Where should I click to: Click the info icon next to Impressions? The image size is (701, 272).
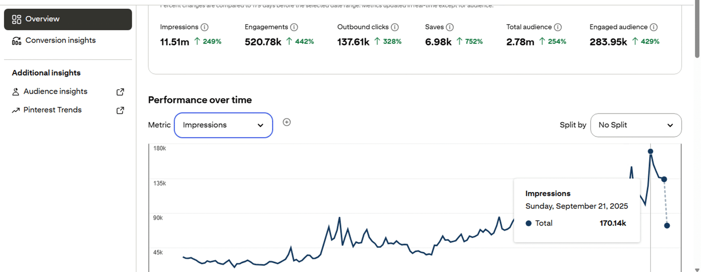pyautogui.click(x=205, y=27)
